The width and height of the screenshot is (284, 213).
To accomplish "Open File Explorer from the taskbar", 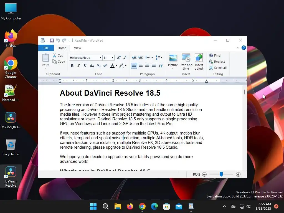I will (x=118, y=206).
